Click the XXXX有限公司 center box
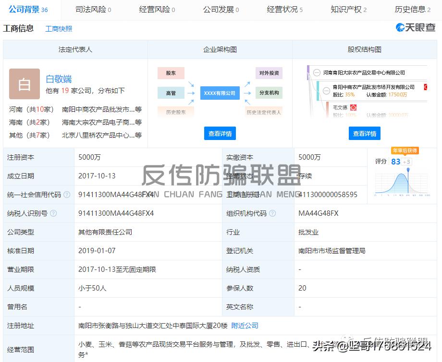The width and height of the screenshot is (442, 362). tap(220, 93)
